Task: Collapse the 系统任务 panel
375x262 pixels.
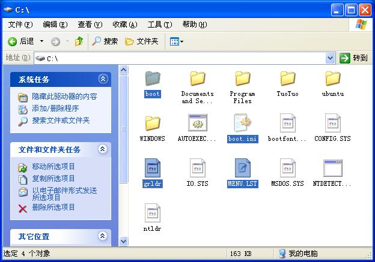Action: pyautogui.click(x=103, y=79)
